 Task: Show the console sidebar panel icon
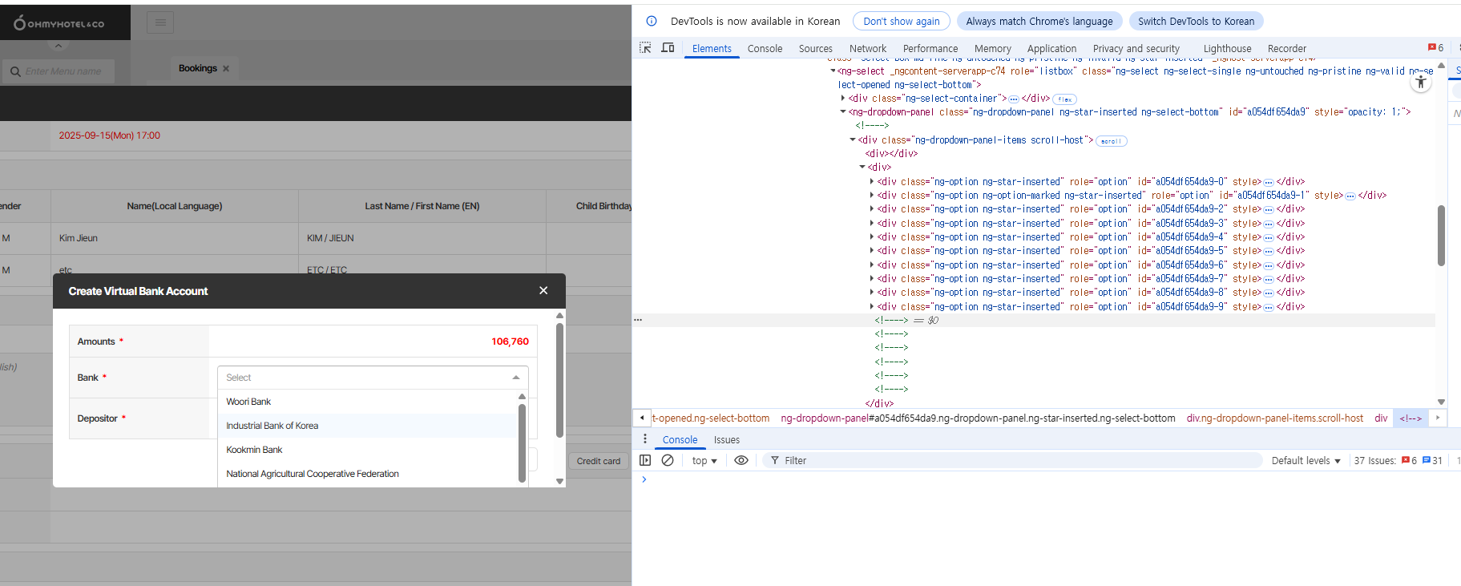645,460
